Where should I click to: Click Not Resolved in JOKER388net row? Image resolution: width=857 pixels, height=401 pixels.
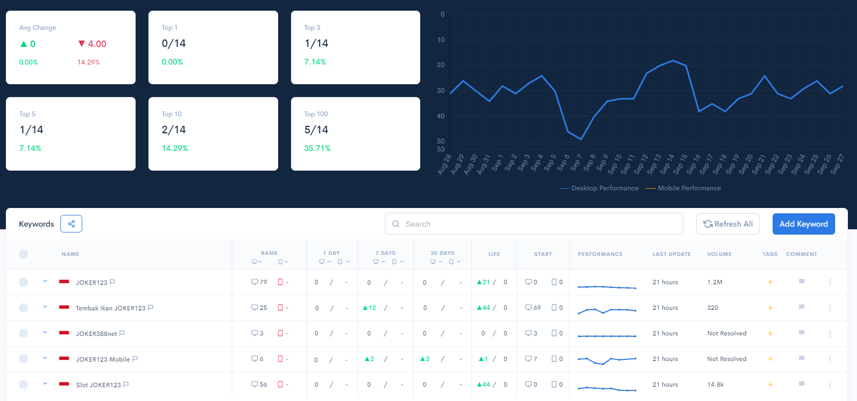(x=727, y=333)
